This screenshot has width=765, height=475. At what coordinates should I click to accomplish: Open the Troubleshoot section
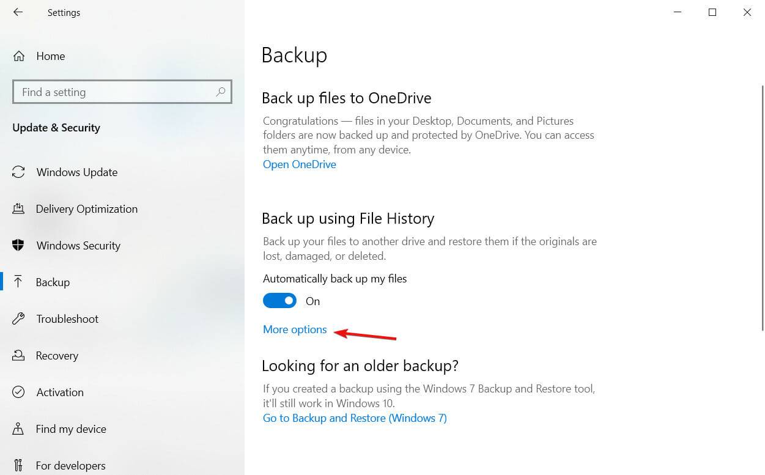(x=67, y=319)
